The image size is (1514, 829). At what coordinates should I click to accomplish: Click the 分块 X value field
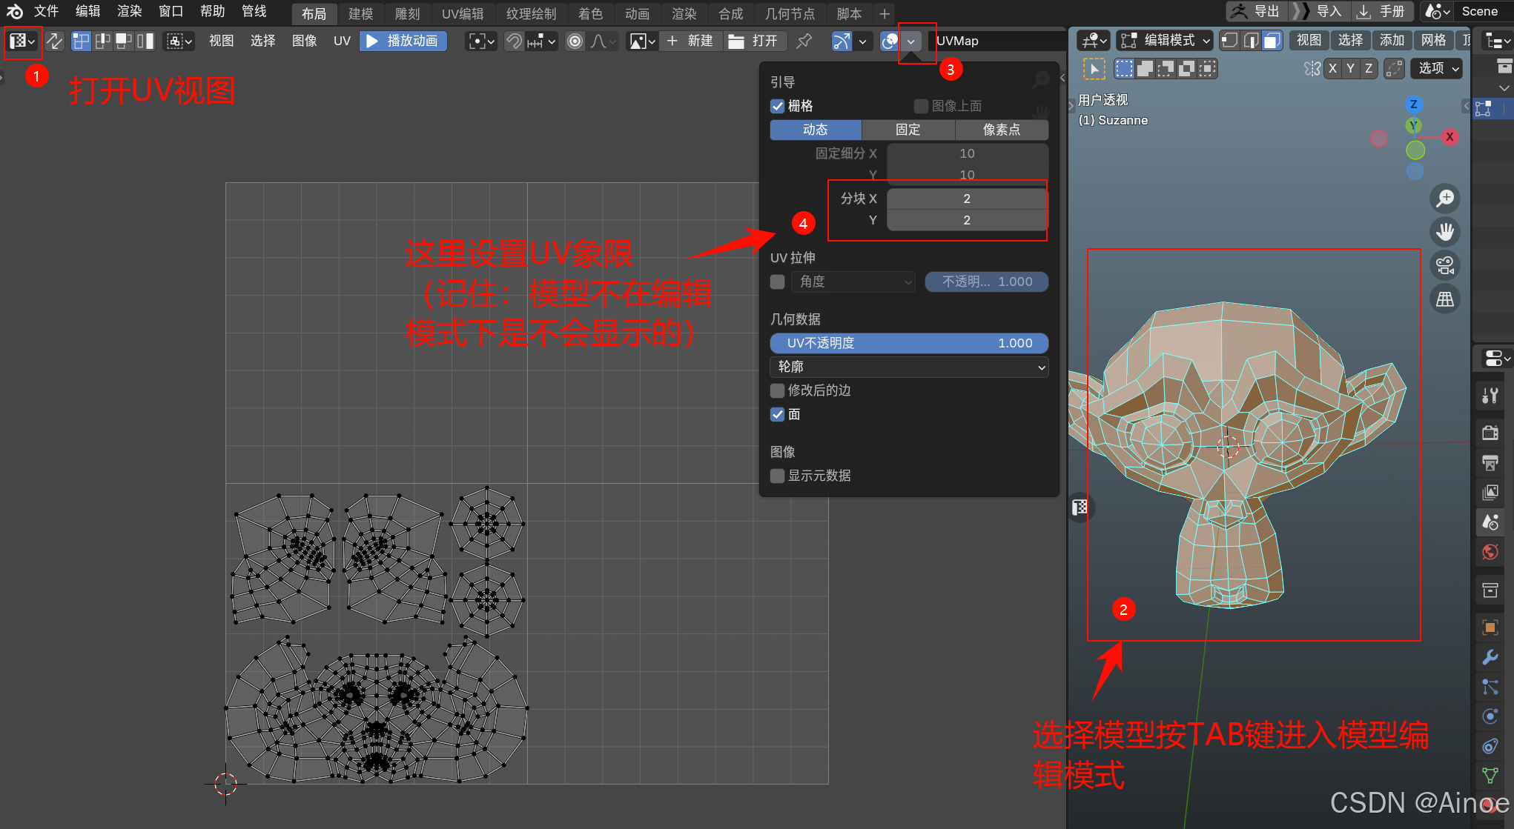[x=966, y=199]
